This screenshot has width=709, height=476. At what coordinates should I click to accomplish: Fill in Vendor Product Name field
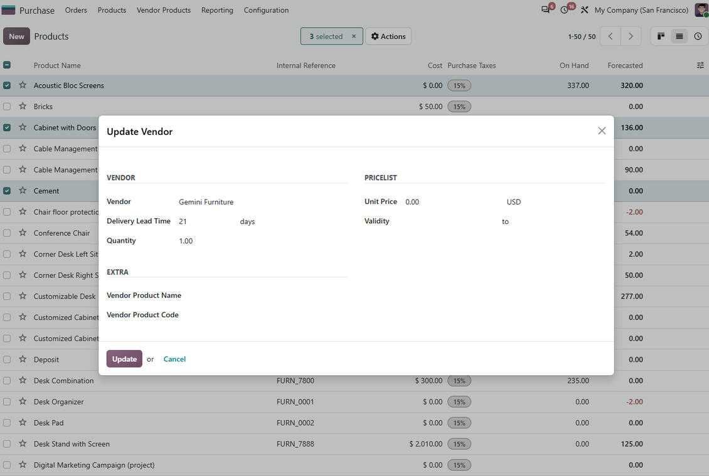[267, 295]
